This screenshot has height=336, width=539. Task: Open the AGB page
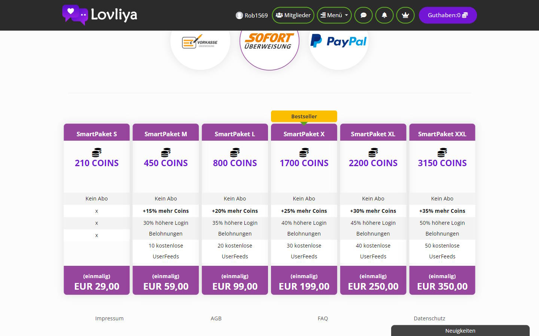pos(216,318)
